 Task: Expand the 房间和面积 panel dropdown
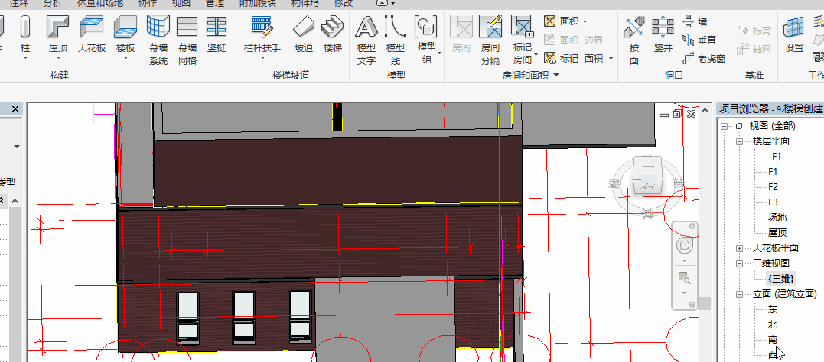556,76
